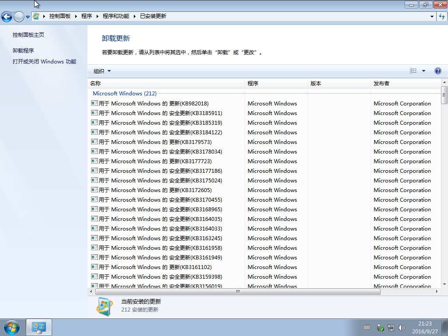Select security update KB3161949

[x=264, y=257]
